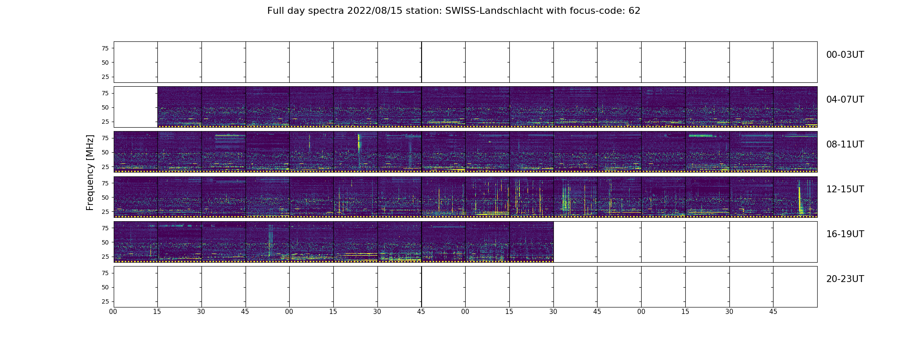Image resolution: width=908 pixels, height=345 pixels.
Task: Click the leftmost '15' x-axis tick label
Action: tap(157, 312)
